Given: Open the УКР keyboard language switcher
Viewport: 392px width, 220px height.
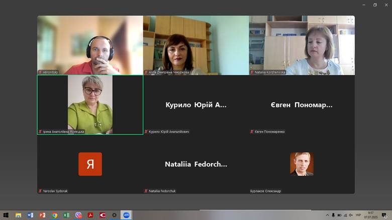Looking at the screenshot, I should click(x=358, y=215).
